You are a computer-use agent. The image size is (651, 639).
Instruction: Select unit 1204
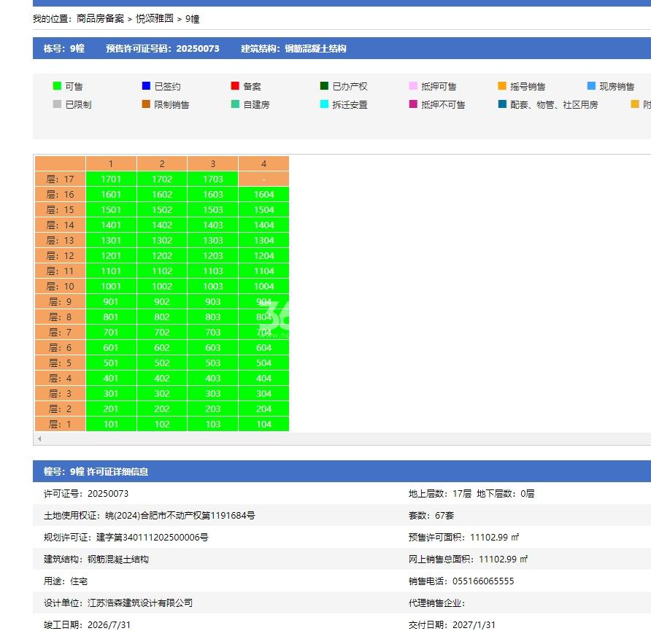tap(263, 255)
